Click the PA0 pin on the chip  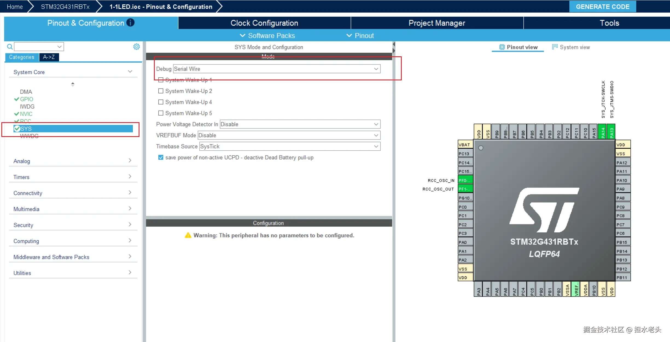click(x=465, y=242)
